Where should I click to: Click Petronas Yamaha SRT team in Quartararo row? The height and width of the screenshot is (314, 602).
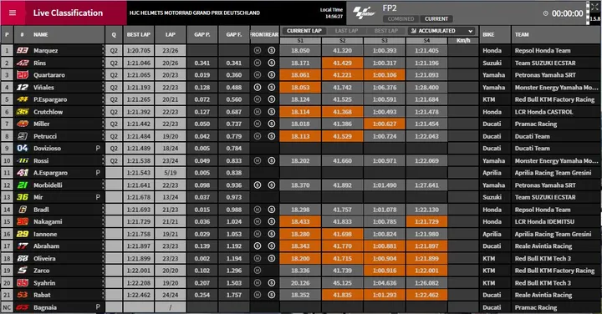coord(545,75)
